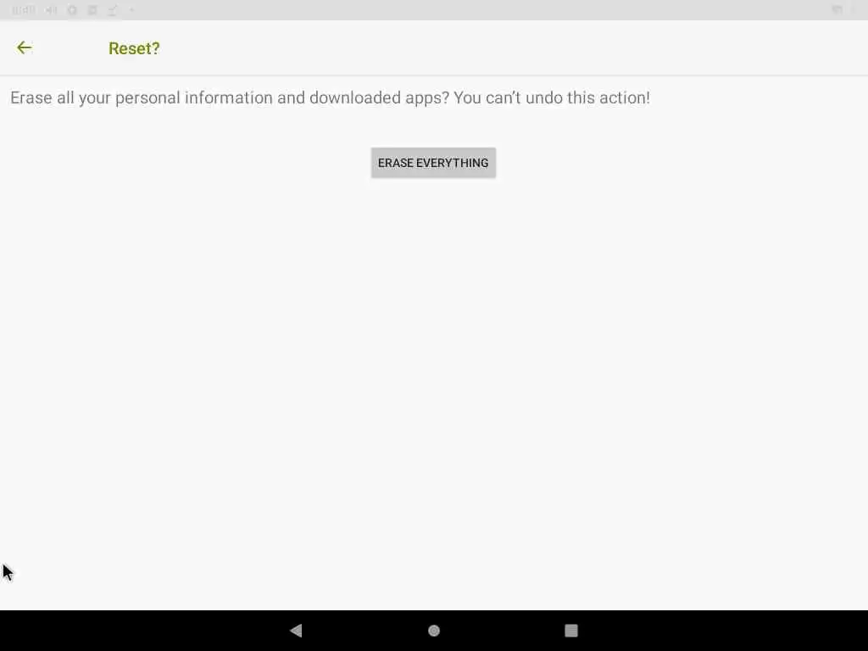Click the words "You can't undo this action!"
This screenshot has height=651, width=868.
point(552,97)
